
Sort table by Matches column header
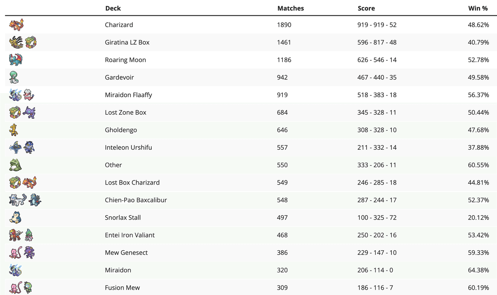[x=290, y=8]
